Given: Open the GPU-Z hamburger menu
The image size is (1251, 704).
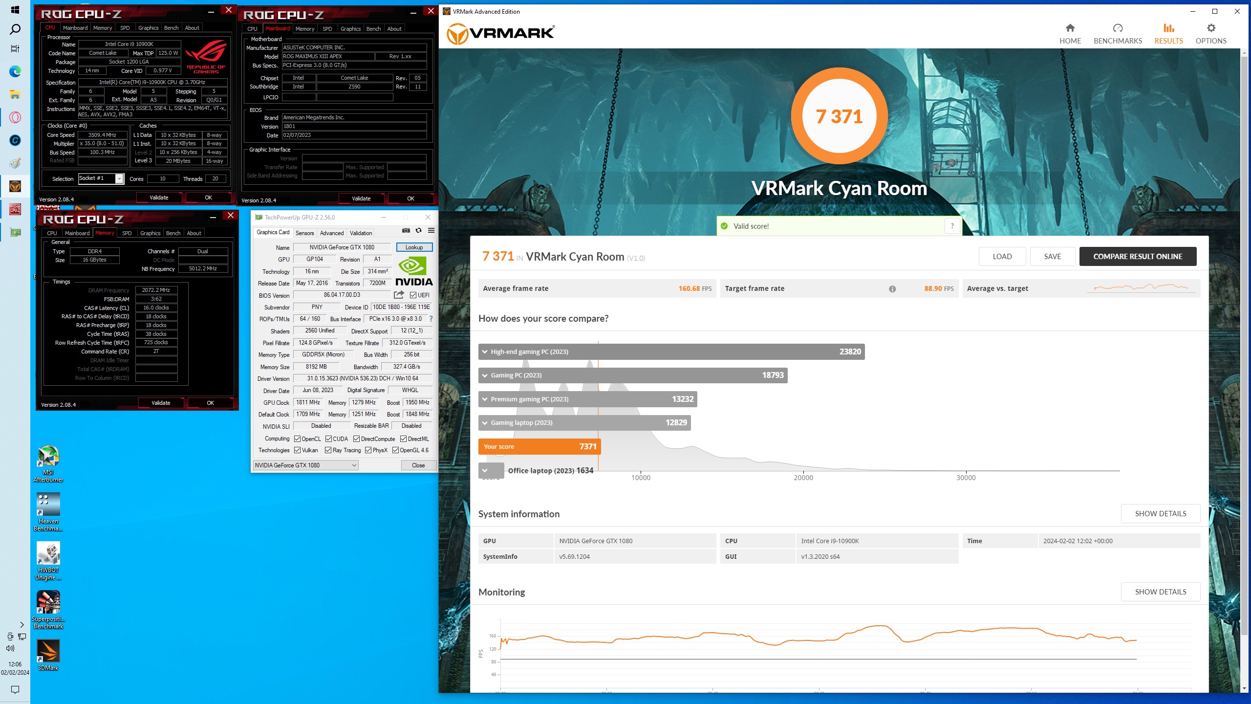Looking at the screenshot, I should click(x=431, y=230).
